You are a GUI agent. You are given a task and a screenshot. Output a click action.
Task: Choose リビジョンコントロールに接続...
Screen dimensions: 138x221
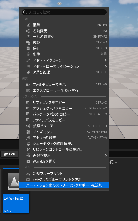pos(64,149)
